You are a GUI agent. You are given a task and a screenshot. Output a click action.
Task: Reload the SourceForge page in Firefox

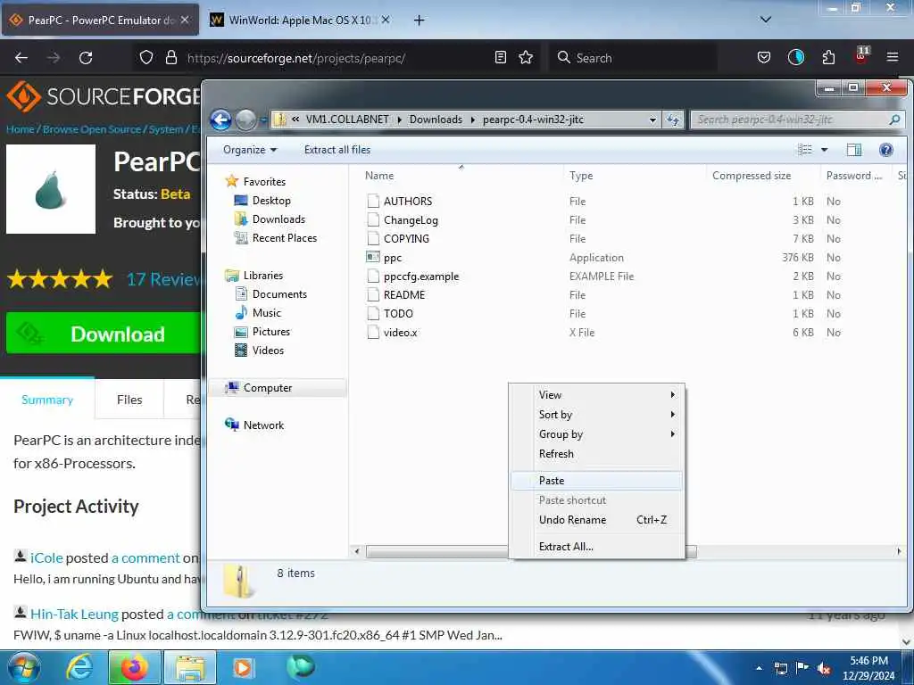click(x=86, y=58)
